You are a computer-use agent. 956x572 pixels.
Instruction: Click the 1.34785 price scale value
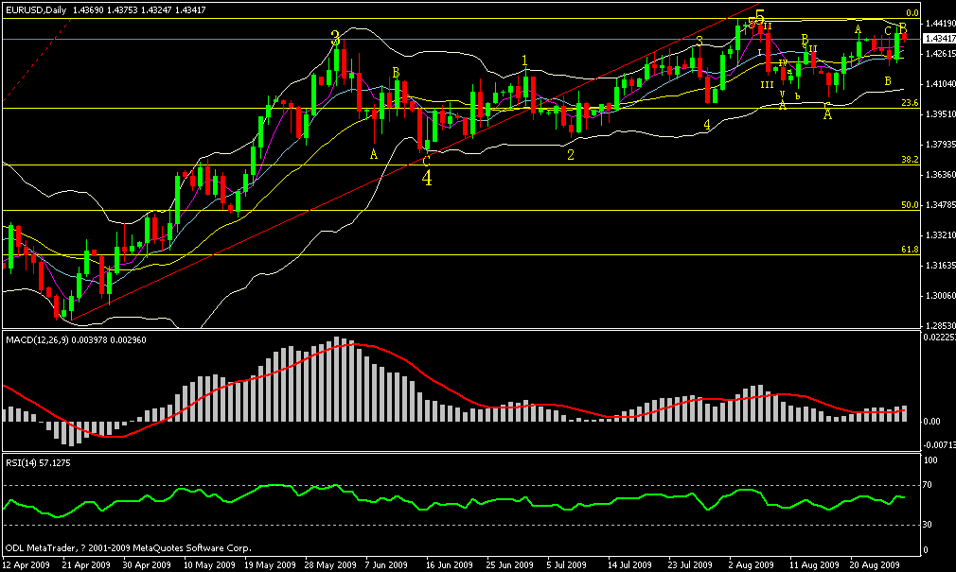pyautogui.click(x=940, y=205)
